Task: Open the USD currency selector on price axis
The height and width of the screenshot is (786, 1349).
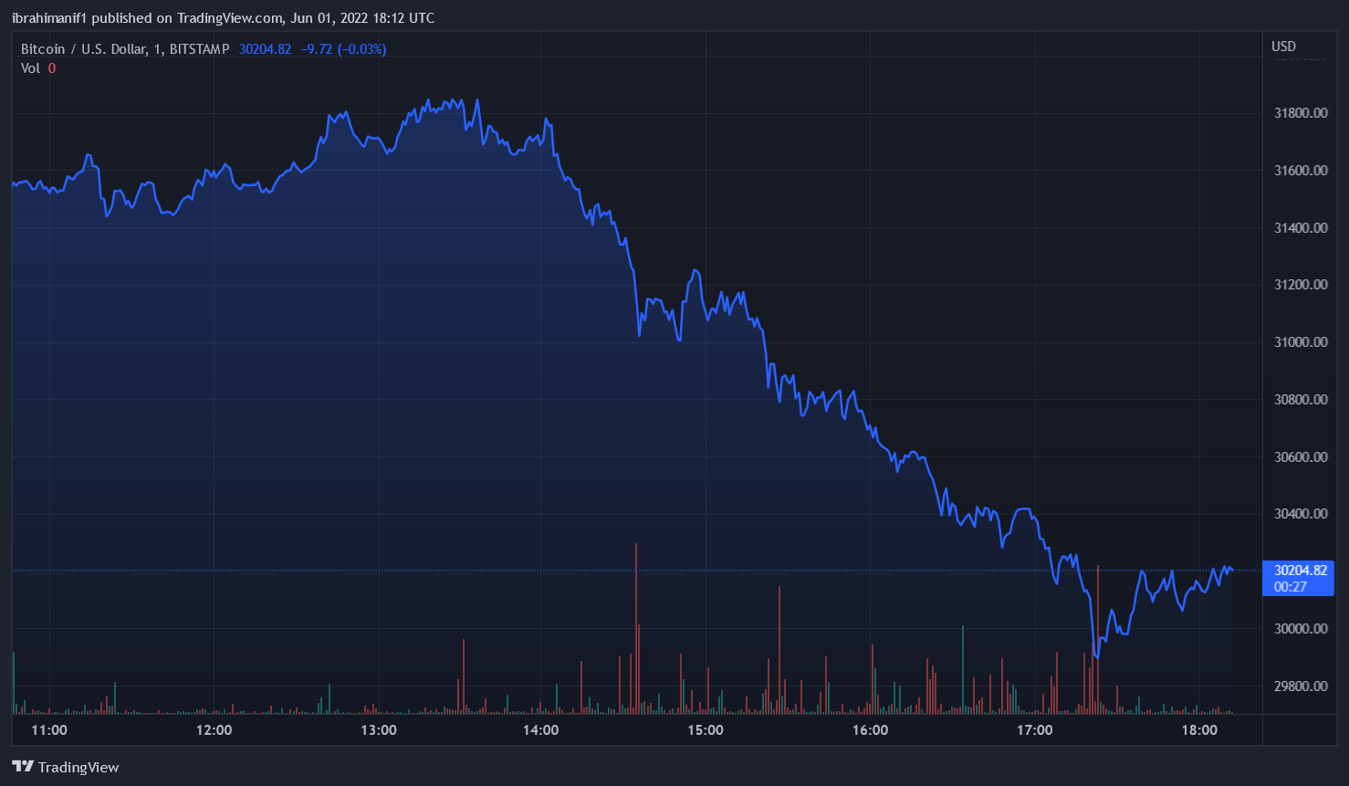Action: click(x=1283, y=47)
